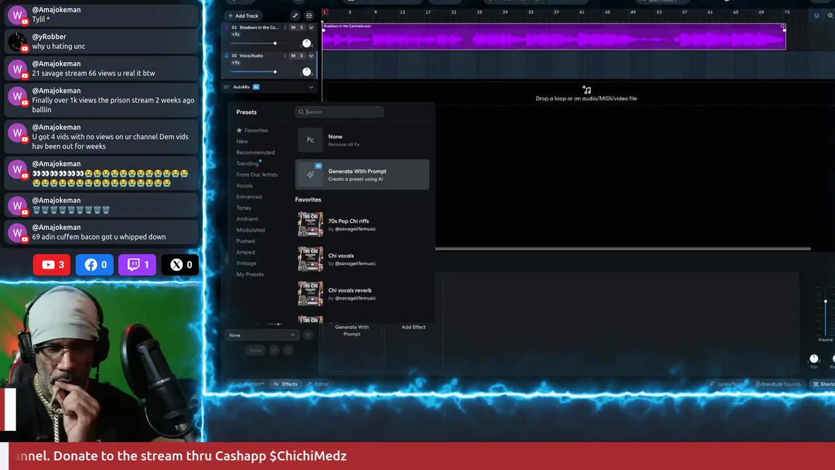Open My Presets category
The image size is (835, 470).
coord(250,274)
